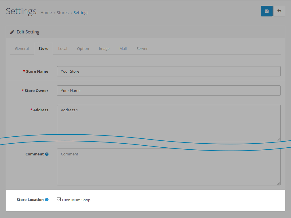Click the Settings breadcrumb link

[x=81, y=13]
